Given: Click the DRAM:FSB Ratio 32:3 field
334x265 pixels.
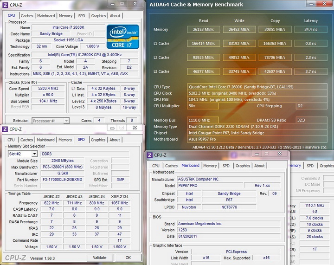Looking at the screenshot, I should (311, 120).
